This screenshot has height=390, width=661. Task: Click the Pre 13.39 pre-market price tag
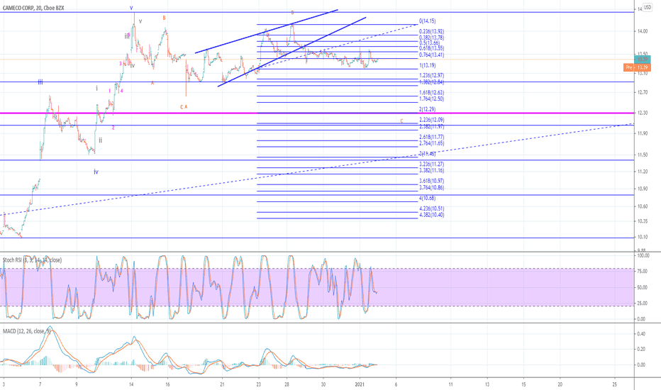pyautogui.click(x=637, y=67)
